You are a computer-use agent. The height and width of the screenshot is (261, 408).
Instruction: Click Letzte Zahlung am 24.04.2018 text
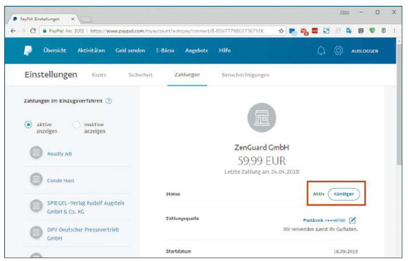[x=262, y=172]
